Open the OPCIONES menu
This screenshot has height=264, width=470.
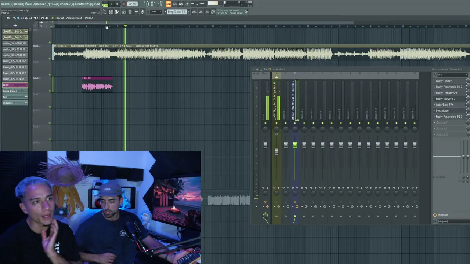tap(66, 4)
